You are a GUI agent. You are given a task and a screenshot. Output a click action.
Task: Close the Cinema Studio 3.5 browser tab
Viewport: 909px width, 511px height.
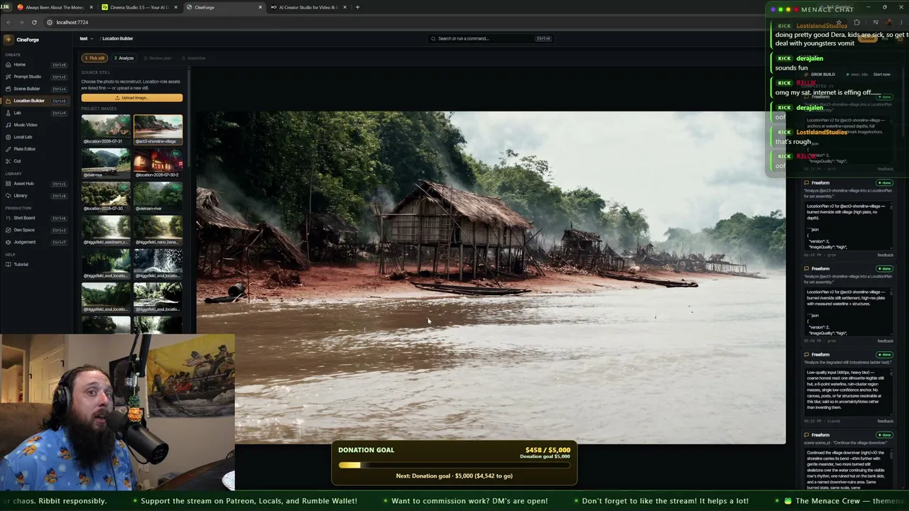coord(175,7)
